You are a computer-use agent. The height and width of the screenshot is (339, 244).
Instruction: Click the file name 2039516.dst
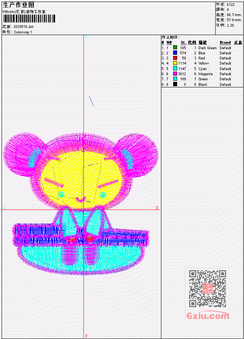pyautogui.click(x=24, y=27)
